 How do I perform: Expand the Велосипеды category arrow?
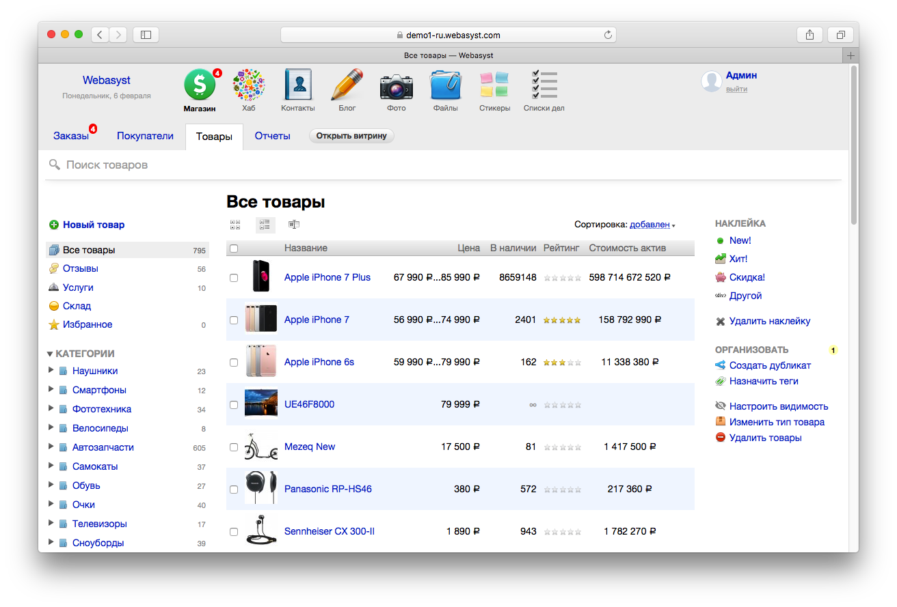51,427
